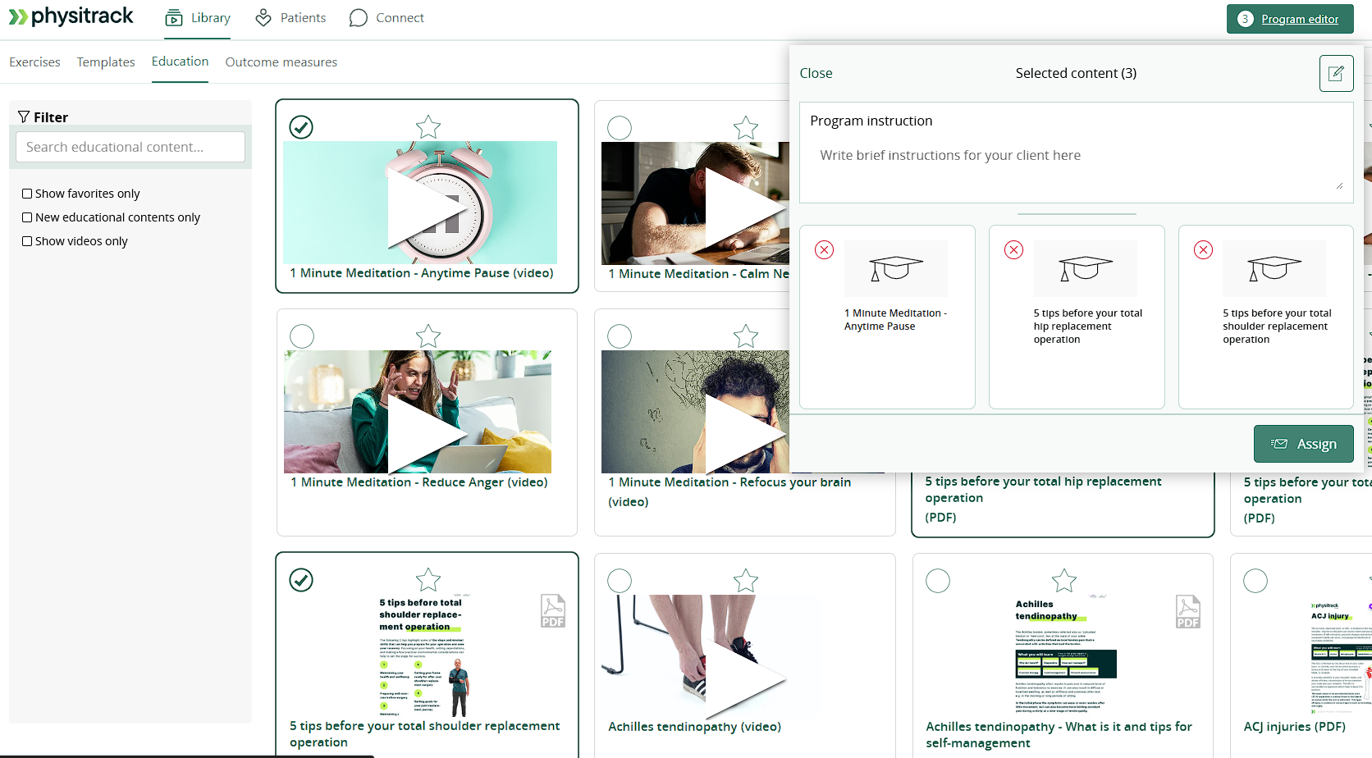Play the Refocus your brain video
The width and height of the screenshot is (1372, 758).
coord(746,433)
